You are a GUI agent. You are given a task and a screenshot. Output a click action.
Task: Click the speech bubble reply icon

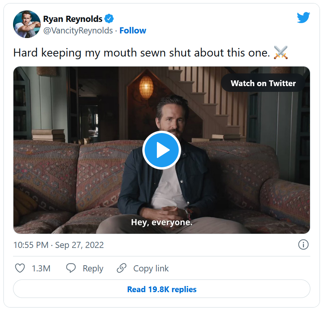tap(71, 268)
